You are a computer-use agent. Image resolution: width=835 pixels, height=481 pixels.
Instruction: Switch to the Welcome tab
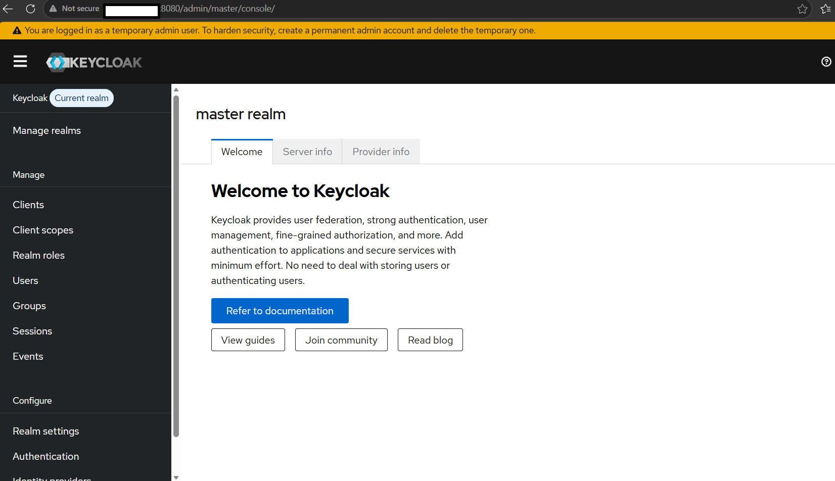[x=242, y=152]
